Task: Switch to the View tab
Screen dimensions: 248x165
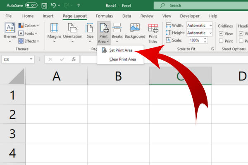Action: [167, 16]
